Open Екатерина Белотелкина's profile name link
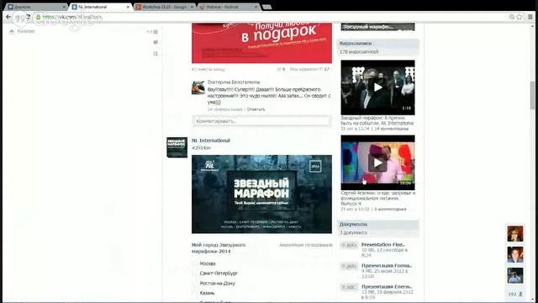538x303 pixels. pyautogui.click(x=234, y=82)
